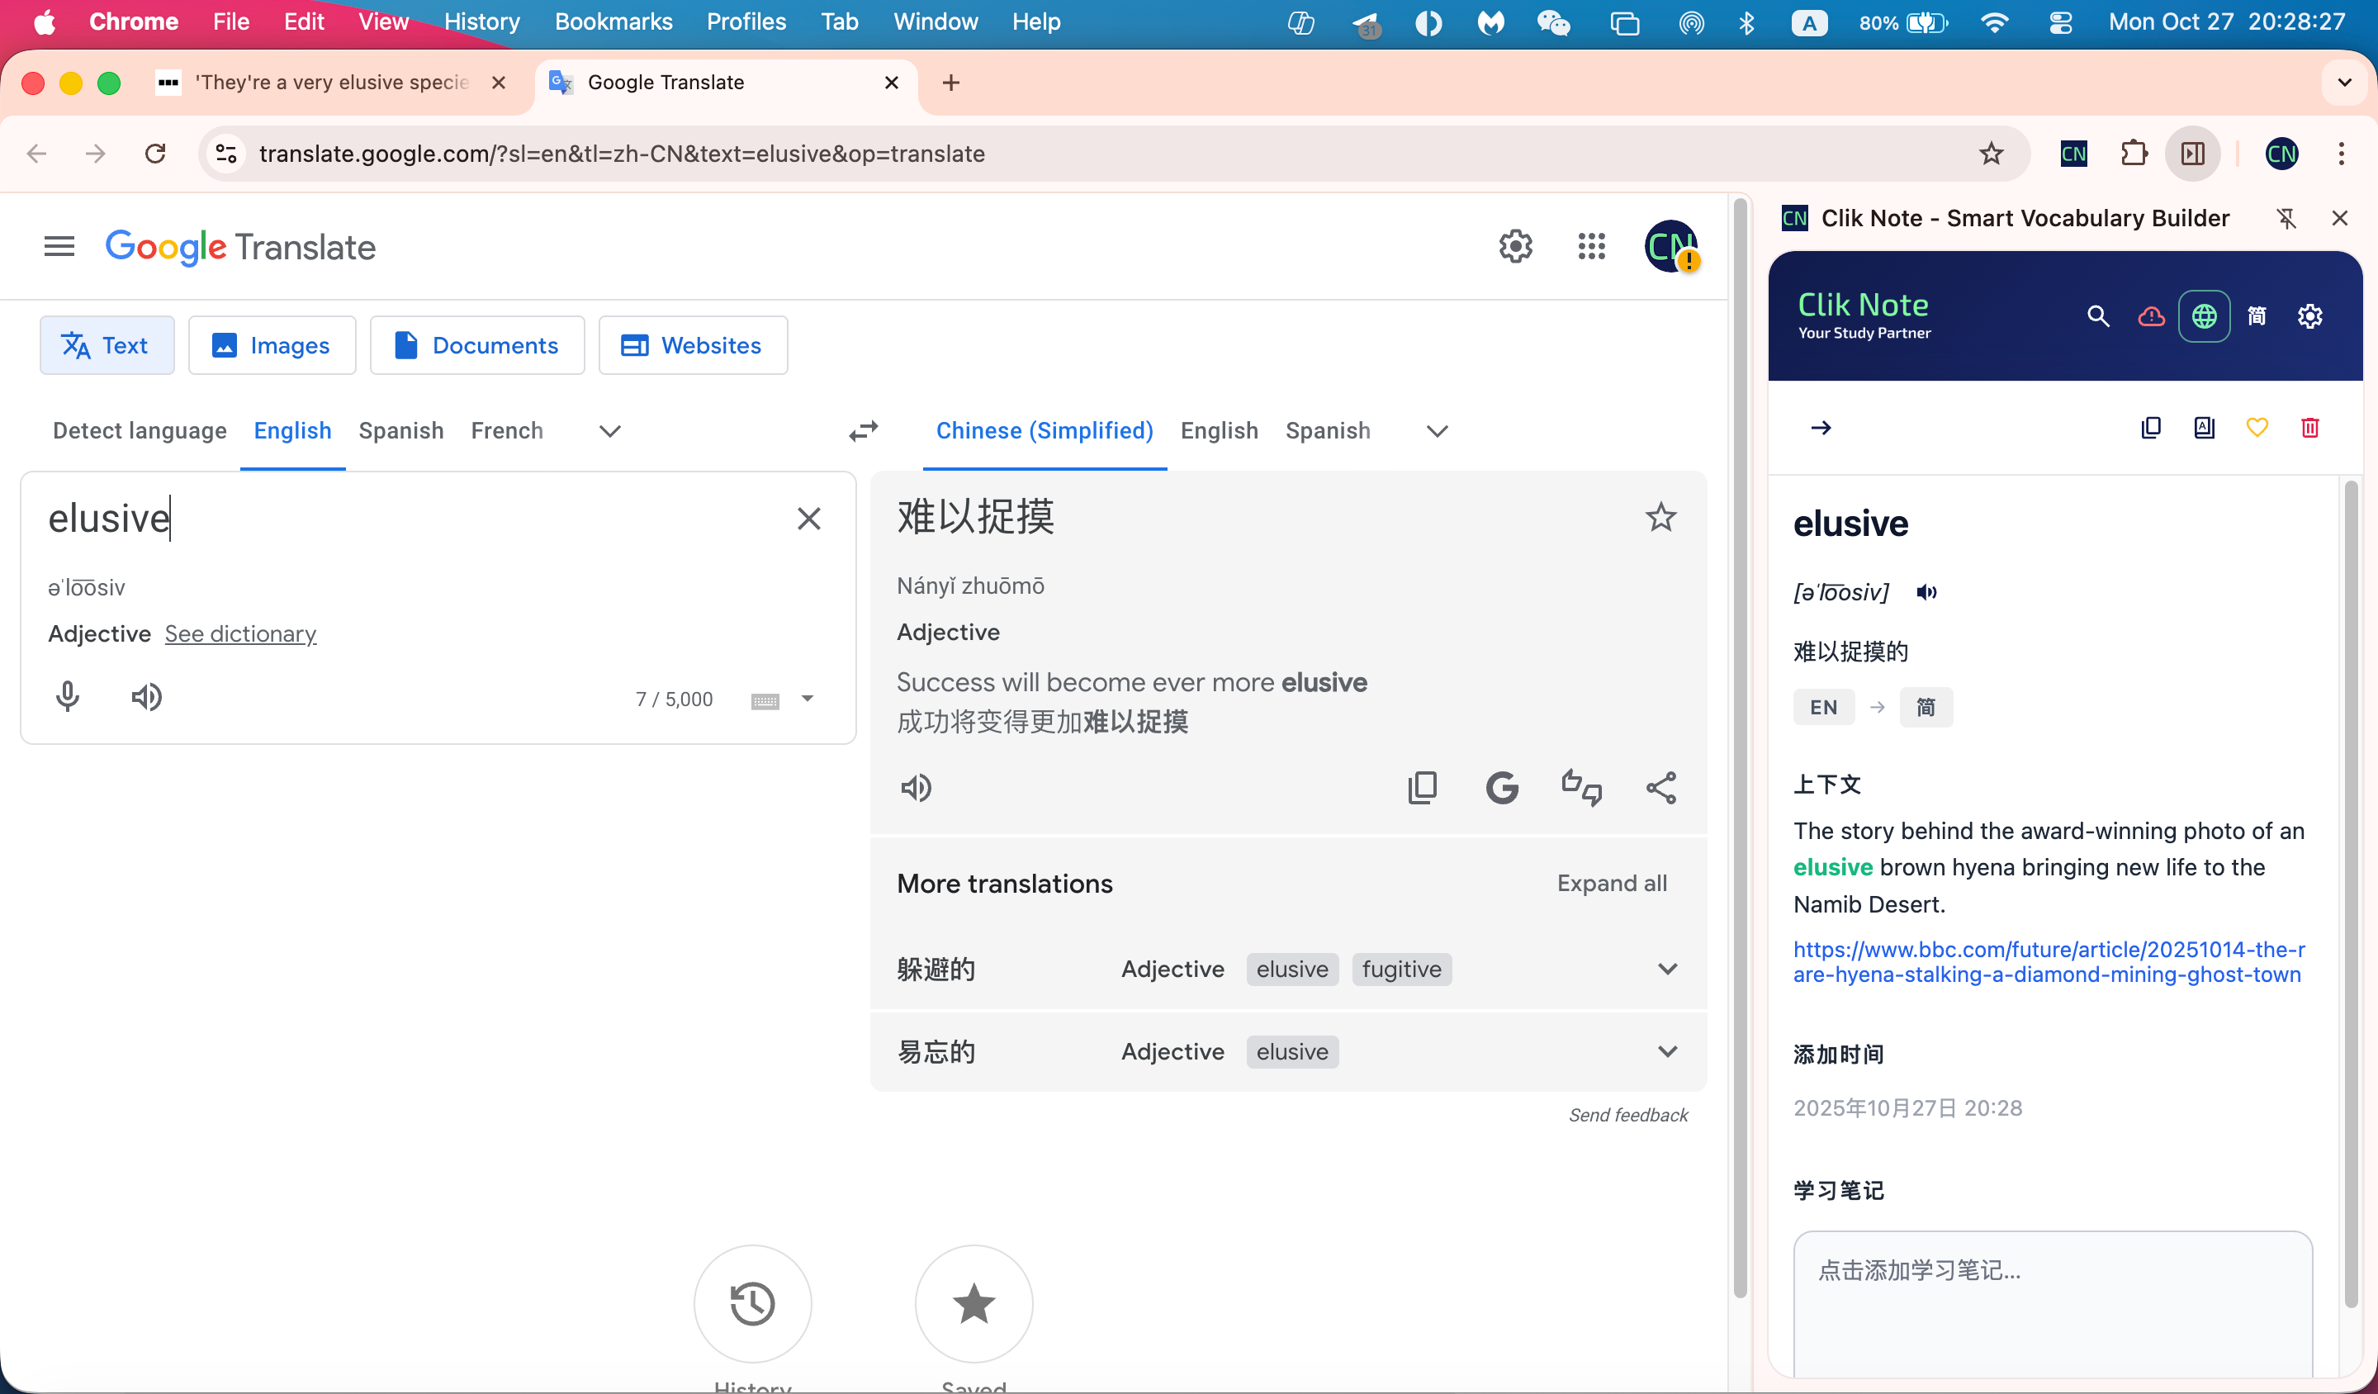Click the See dictionary link
The width and height of the screenshot is (2378, 1394).
pos(240,634)
